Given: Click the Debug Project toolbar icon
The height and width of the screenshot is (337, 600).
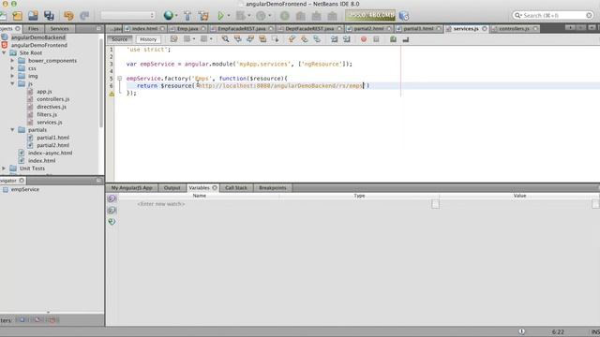Looking at the screenshot, I should point(241,16).
